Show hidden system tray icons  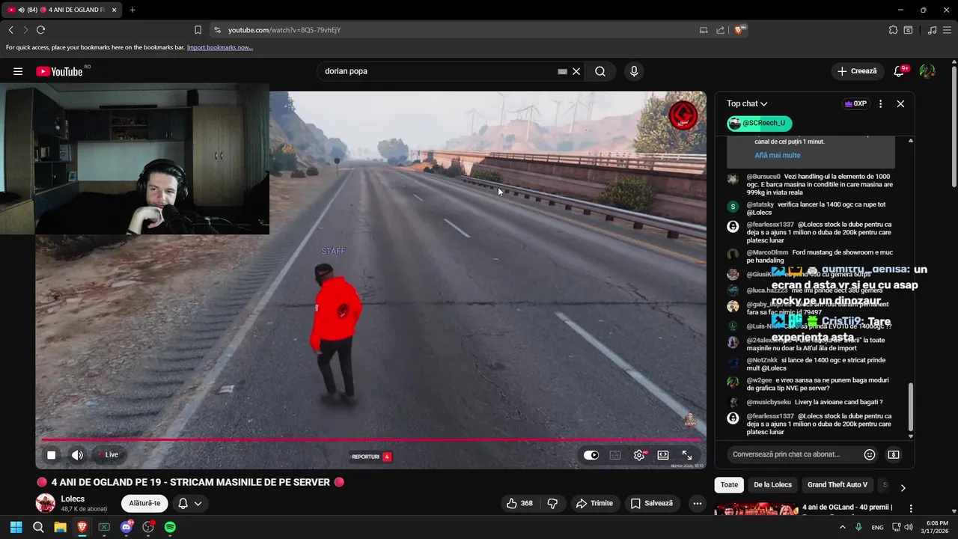pyautogui.click(x=843, y=527)
